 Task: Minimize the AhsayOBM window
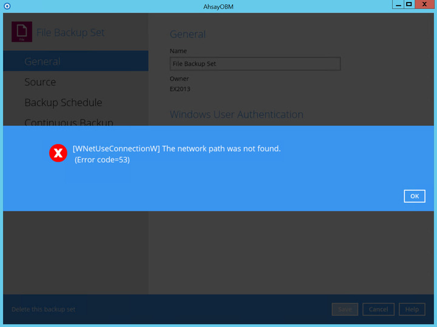pyautogui.click(x=398, y=4)
